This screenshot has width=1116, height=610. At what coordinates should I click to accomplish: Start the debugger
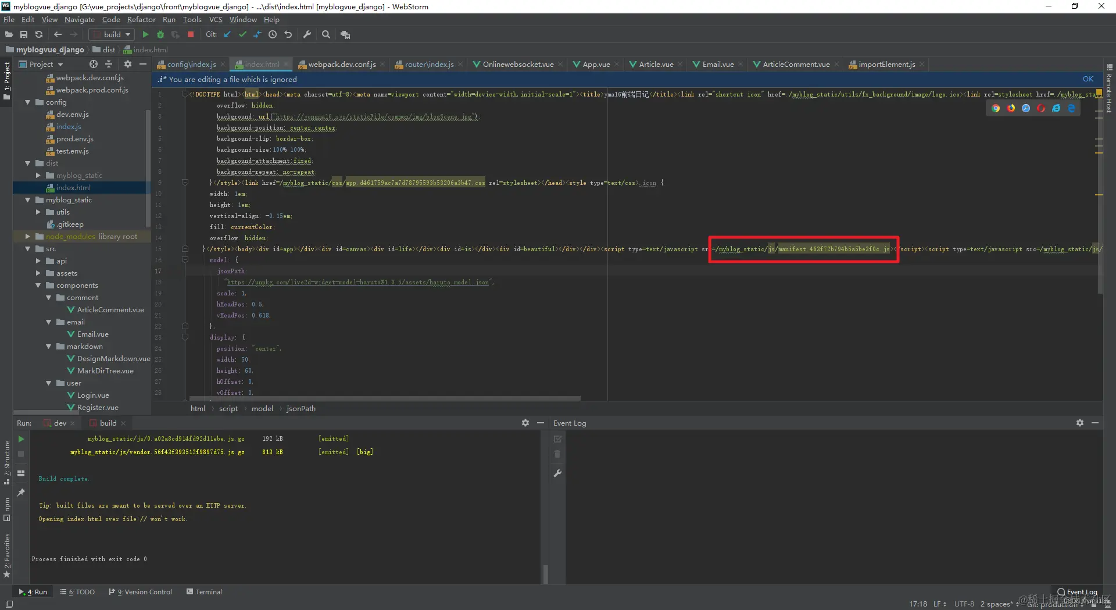click(160, 34)
